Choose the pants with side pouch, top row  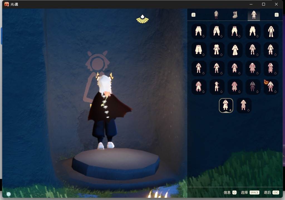click(217, 31)
